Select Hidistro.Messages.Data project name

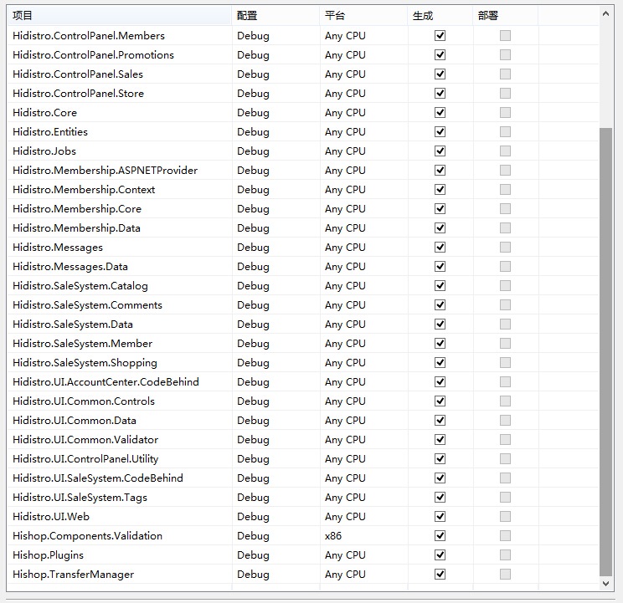(70, 267)
